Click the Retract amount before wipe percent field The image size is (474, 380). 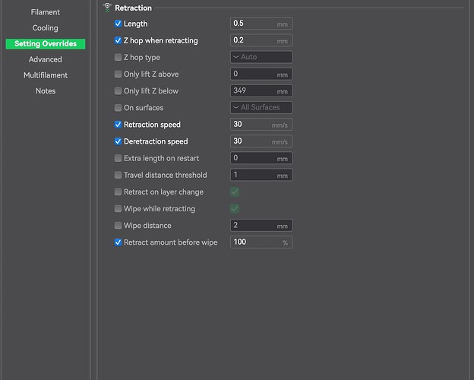pos(256,242)
